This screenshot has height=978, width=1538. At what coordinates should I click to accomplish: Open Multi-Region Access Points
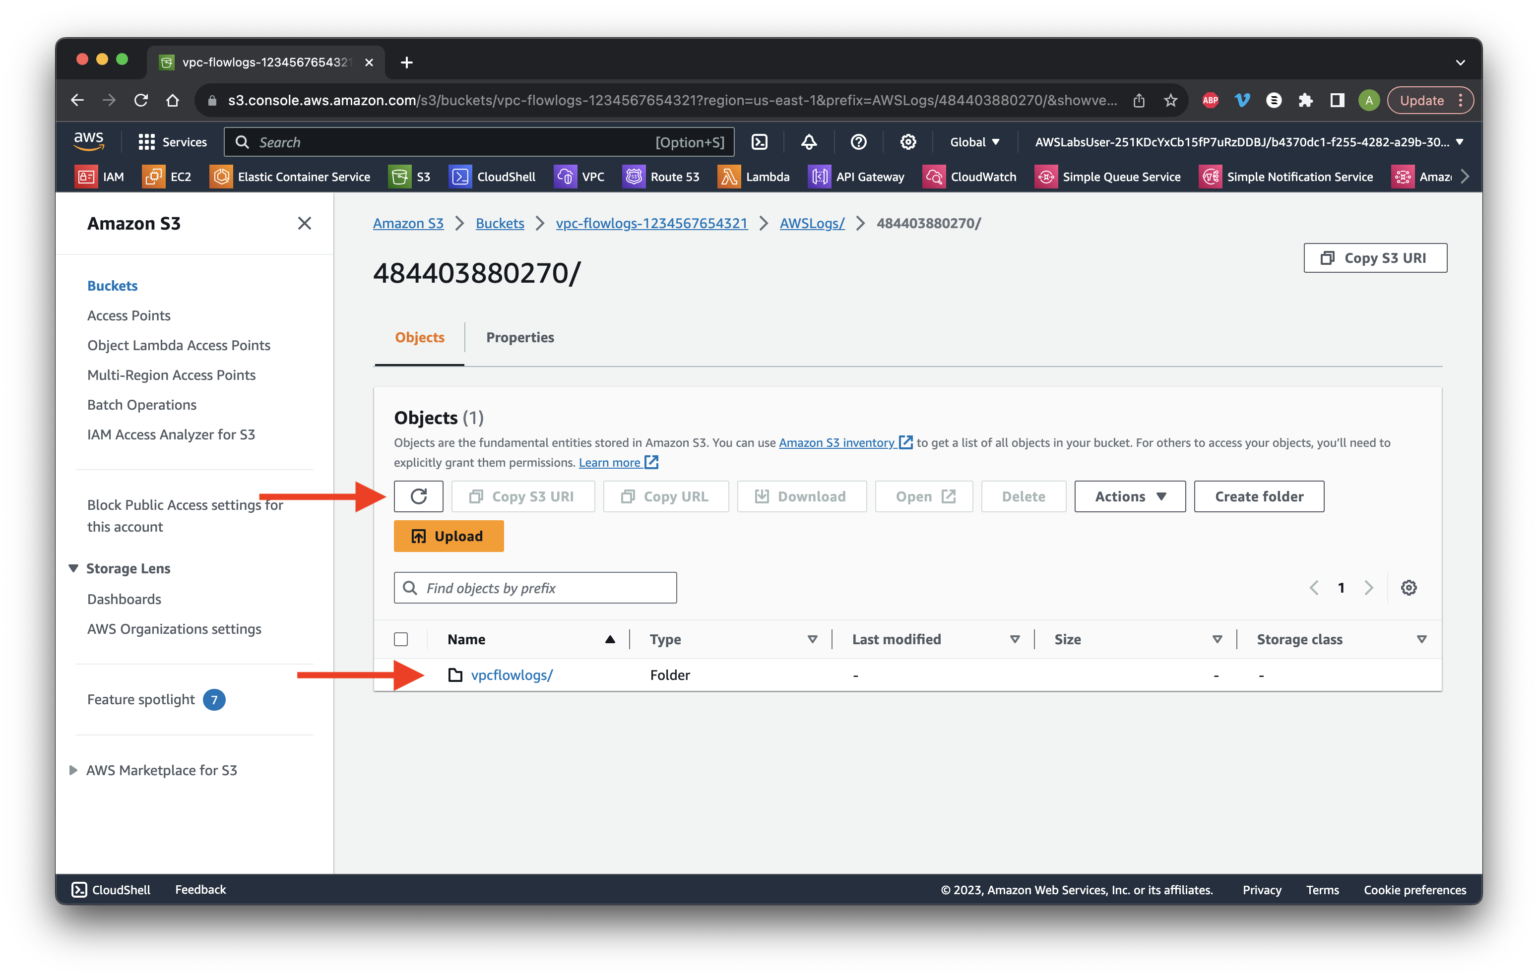pos(171,375)
